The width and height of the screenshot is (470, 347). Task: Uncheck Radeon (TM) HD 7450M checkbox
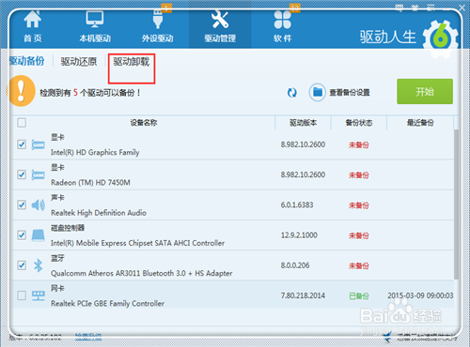(22, 174)
